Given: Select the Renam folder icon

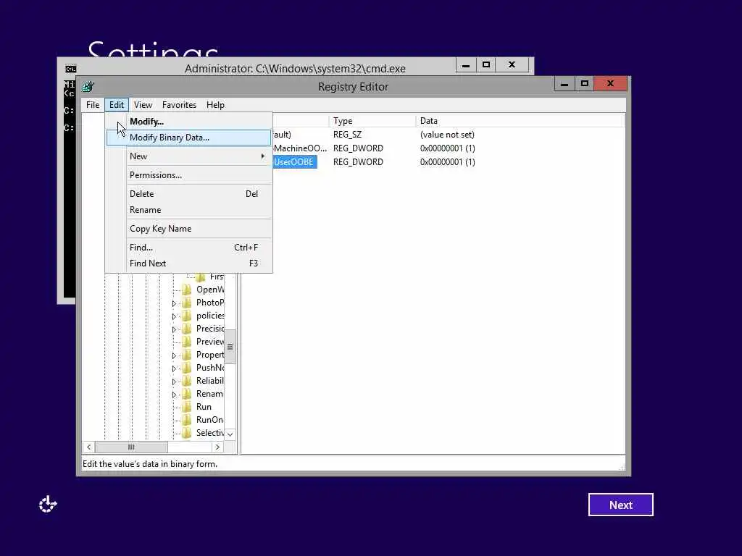Looking at the screenshot, I should (x=187, y=393).
